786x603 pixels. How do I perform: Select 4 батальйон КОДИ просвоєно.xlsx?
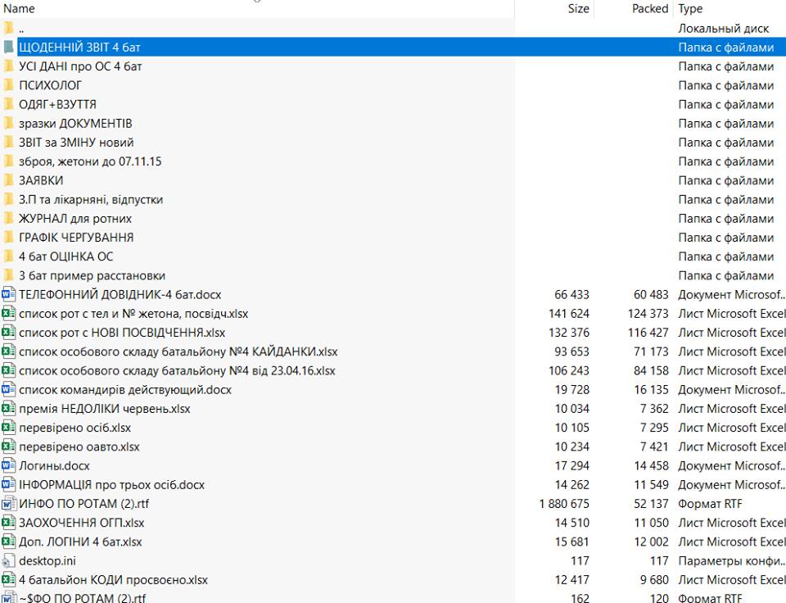pos(113,579)
